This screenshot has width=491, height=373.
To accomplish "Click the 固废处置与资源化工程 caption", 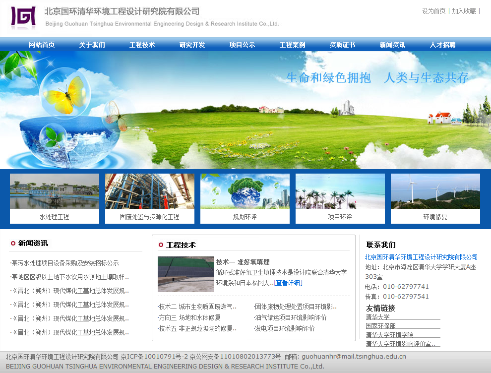I will (149, 217).
